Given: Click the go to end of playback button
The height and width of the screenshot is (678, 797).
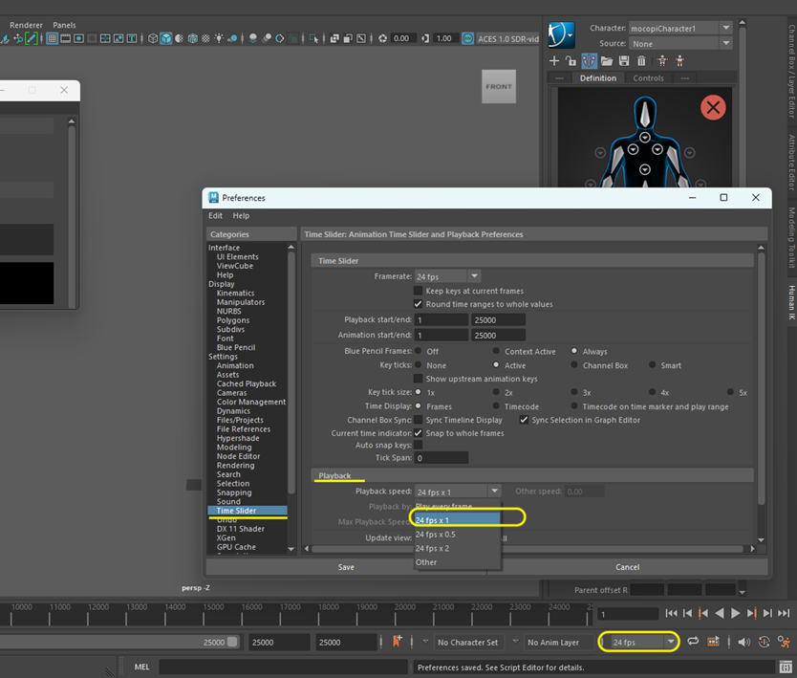Looking at the screenshot, I should pyautogui.click(x=784, y=613).
